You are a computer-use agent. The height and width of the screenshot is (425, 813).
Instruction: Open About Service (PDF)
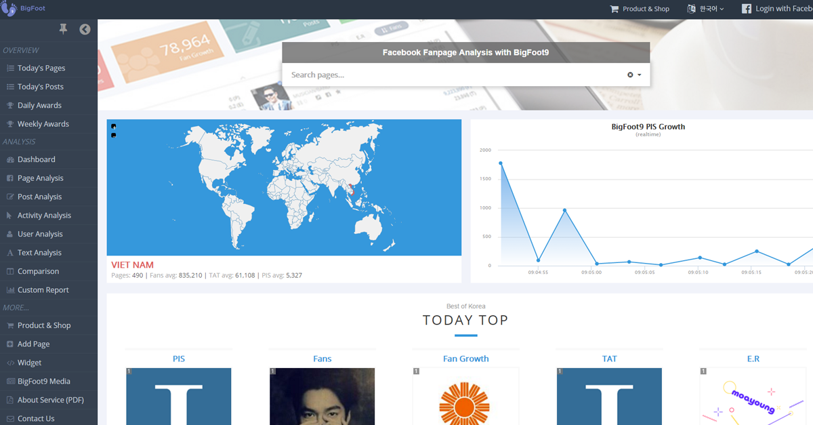(49, 400)
